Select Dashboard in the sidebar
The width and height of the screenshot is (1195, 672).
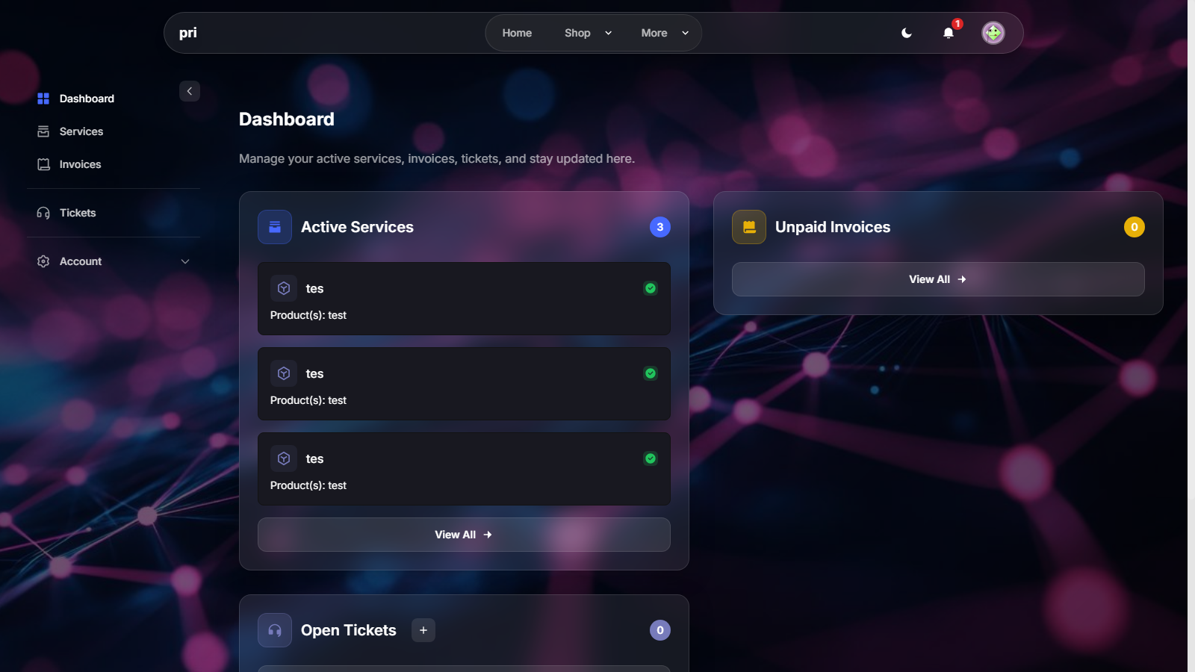click(87, 99)
